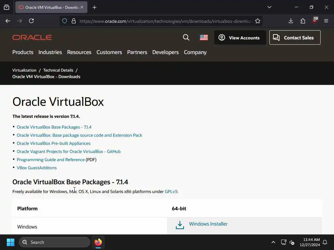Open the VBox GuestAdditons link
334x250 pixels.
coord(37,168)
